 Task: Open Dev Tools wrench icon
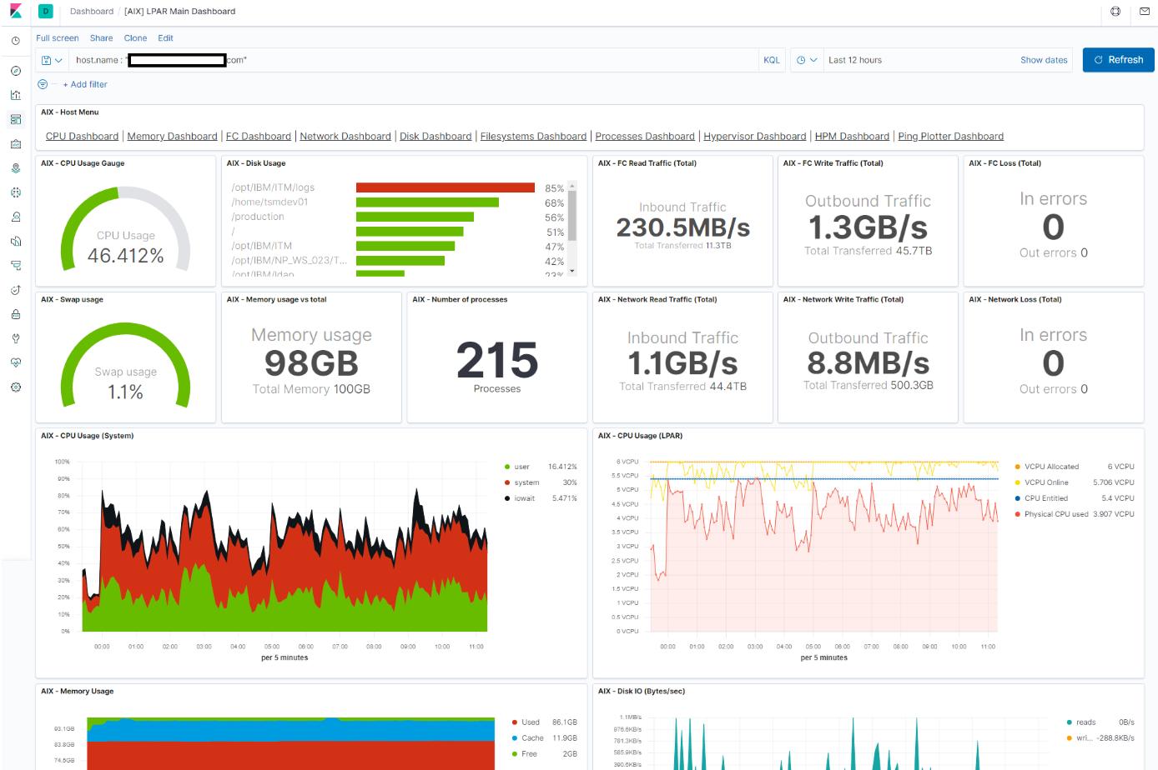click(16, 338)
